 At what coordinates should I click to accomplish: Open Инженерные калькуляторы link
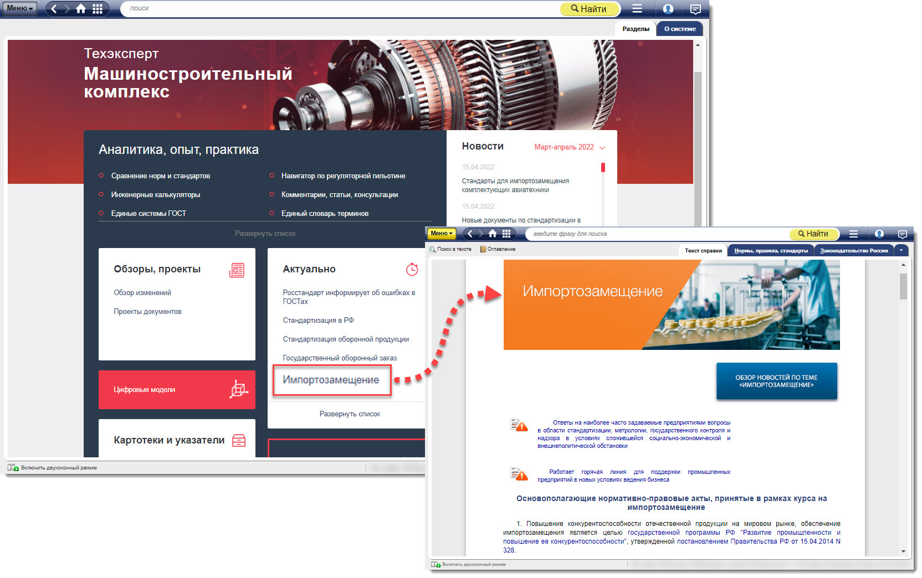click(x=156, y=195)
